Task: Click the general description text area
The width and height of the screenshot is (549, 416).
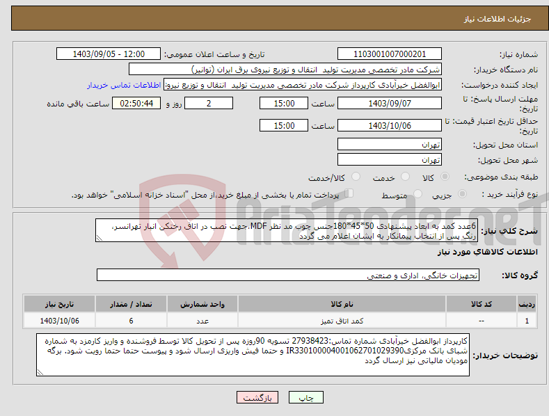Action: pos(287,230)
